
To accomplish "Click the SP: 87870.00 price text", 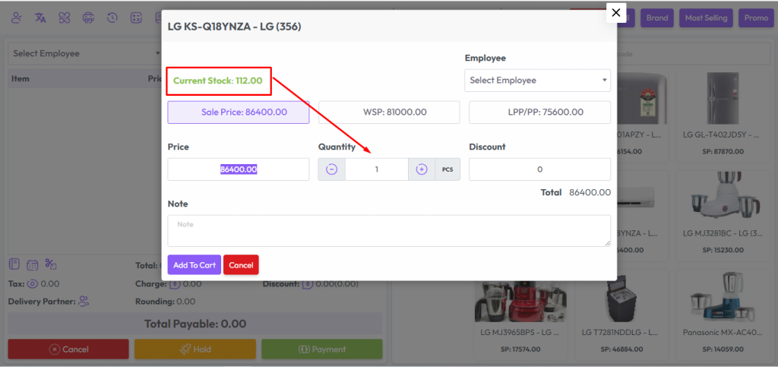I will click(725, 151).
